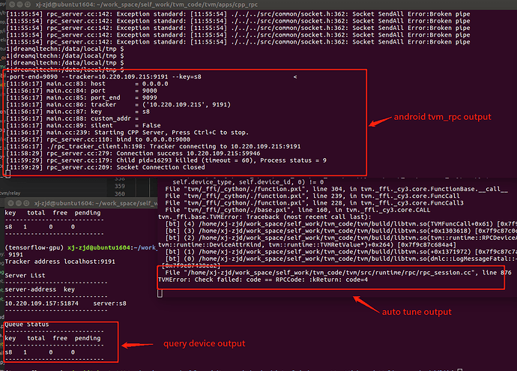Screen dimensions: 517x371
Task: Click the cursor block in android rpc terminal
Action: (7, 172)
